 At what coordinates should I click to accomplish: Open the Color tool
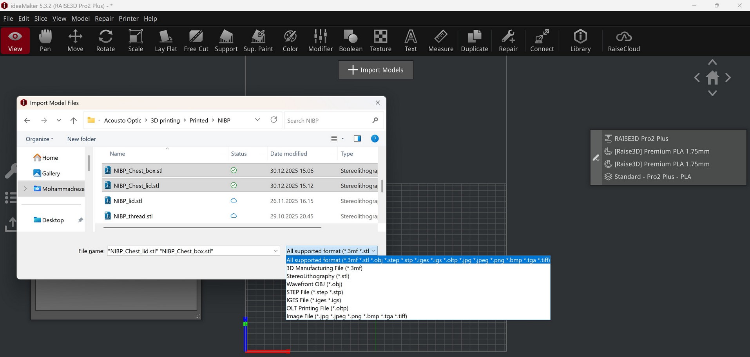[x=290, y=41]
